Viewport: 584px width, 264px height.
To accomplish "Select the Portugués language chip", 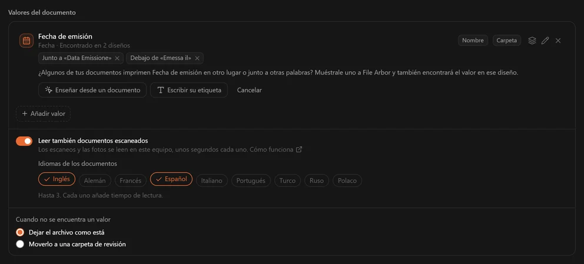I will pos(251,181).
